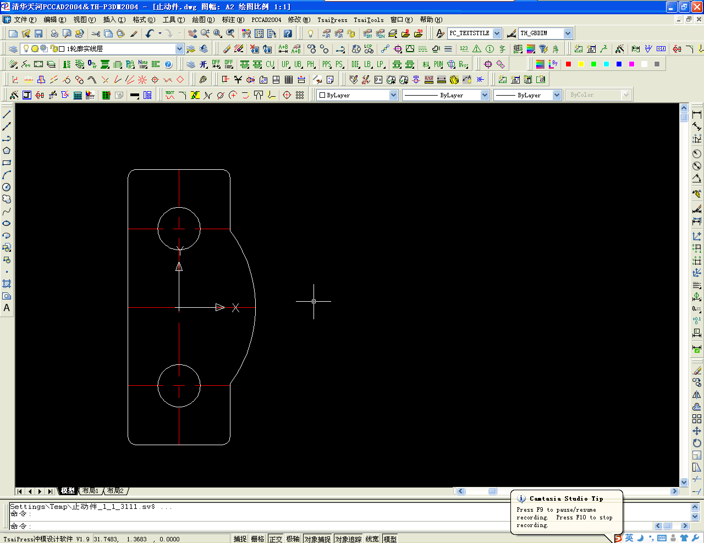
Task: Switch to the 布局1 layout tab
Action: tap(91, 491)
